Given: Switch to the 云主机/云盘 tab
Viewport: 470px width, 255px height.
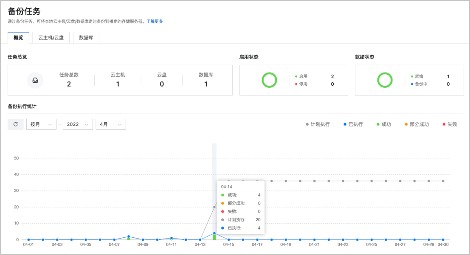Looking at the screenshot, I should click(x=51, y=37).
